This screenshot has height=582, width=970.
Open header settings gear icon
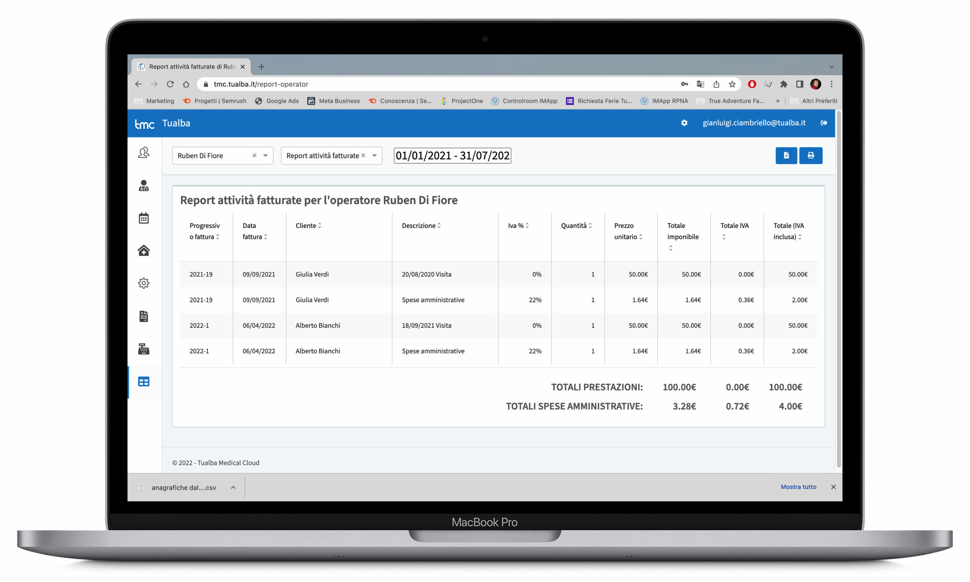point(684,123)
